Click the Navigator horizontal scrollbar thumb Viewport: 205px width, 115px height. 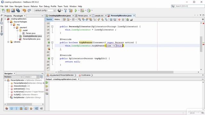click(19, 104)
